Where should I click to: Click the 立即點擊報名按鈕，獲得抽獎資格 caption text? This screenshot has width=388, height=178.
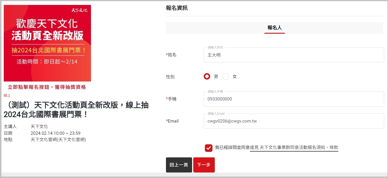(x=47, y=87)
